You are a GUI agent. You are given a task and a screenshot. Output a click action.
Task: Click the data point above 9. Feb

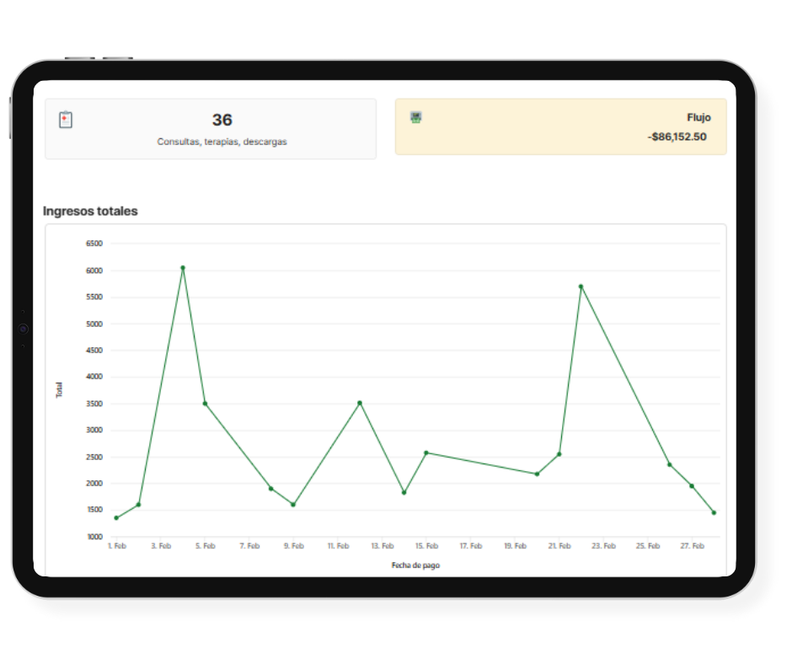click(x=293, y=505)
